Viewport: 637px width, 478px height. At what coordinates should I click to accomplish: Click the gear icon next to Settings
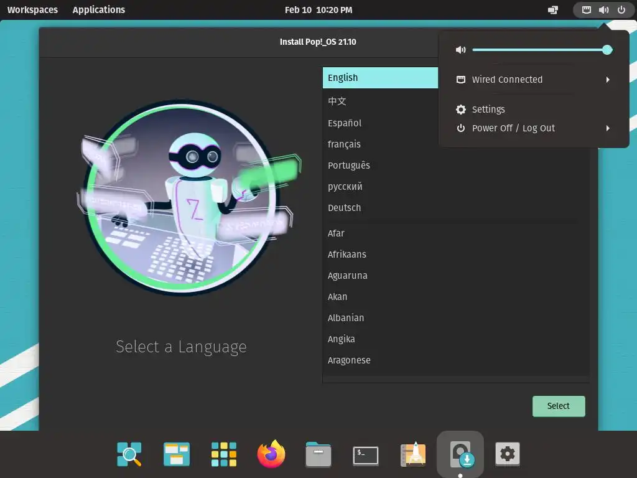pyautogui.click(x=461, y=110)
